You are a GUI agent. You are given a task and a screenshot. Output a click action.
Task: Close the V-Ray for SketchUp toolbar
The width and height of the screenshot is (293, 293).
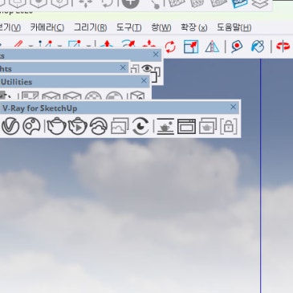[x=233, y=107]
